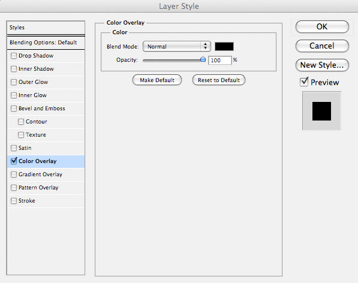Viewport: 358px width, 283px height.
Task: Enable the Contour checkbox
Action: [21, 122]
